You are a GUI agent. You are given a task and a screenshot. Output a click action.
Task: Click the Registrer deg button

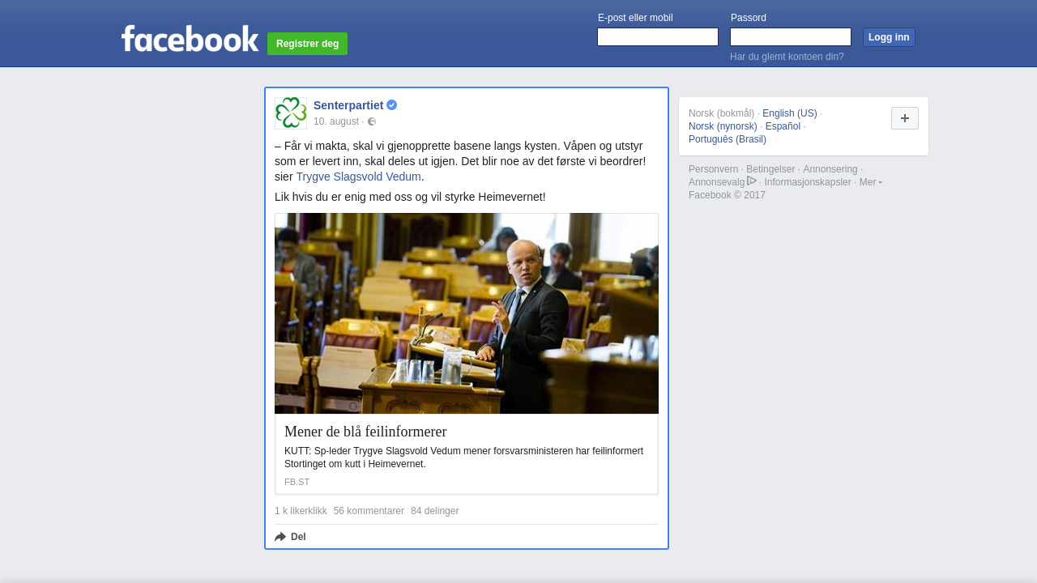click(x=307, y=44)
